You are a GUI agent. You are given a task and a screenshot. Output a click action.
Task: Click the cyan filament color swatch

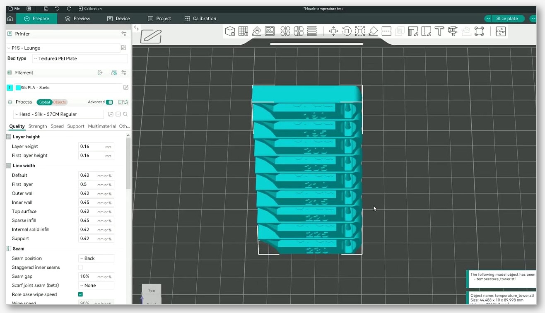(x=18, y=88)
